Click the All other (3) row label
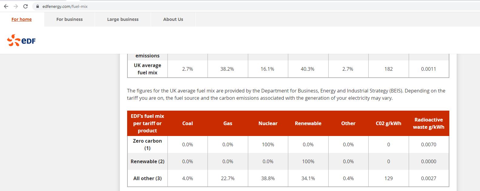Viewport: 480px width, 191px height. 147,178
